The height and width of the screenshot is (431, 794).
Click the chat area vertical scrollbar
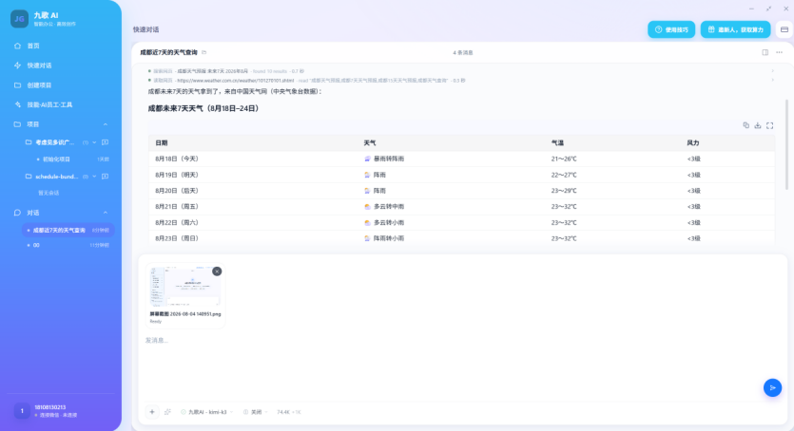[x=786, y=144]
